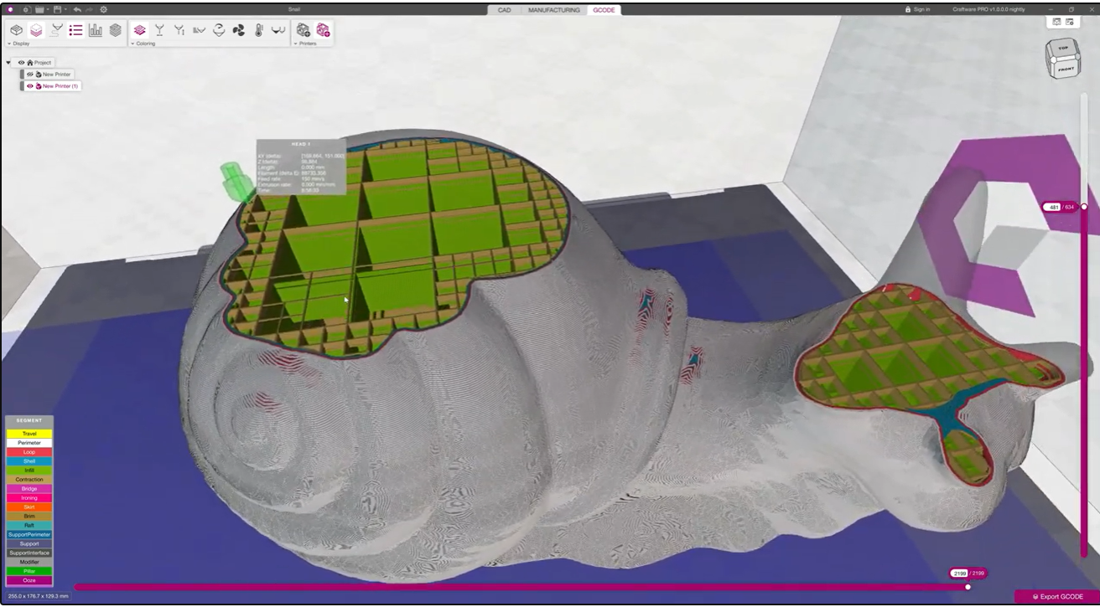Click the build plate box display icon
The height and width of the screenshot is (607, 1100).
(16, 30)
